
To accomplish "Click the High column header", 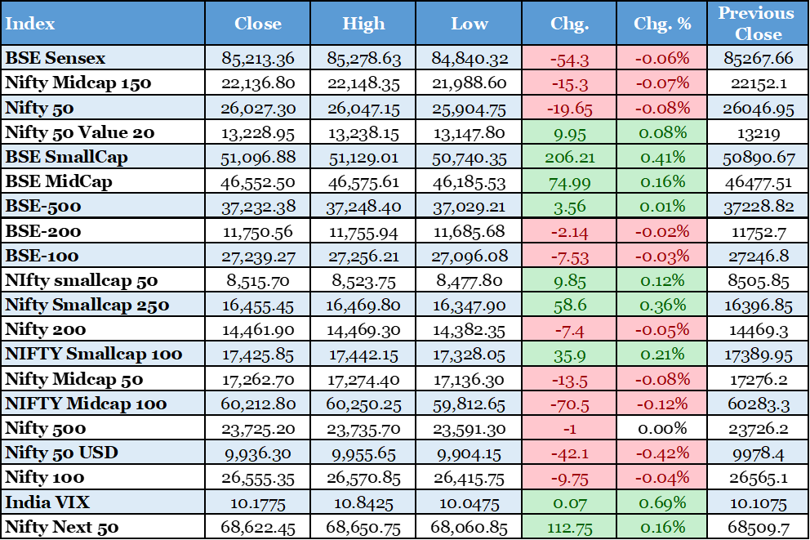I will pos(363,23).
